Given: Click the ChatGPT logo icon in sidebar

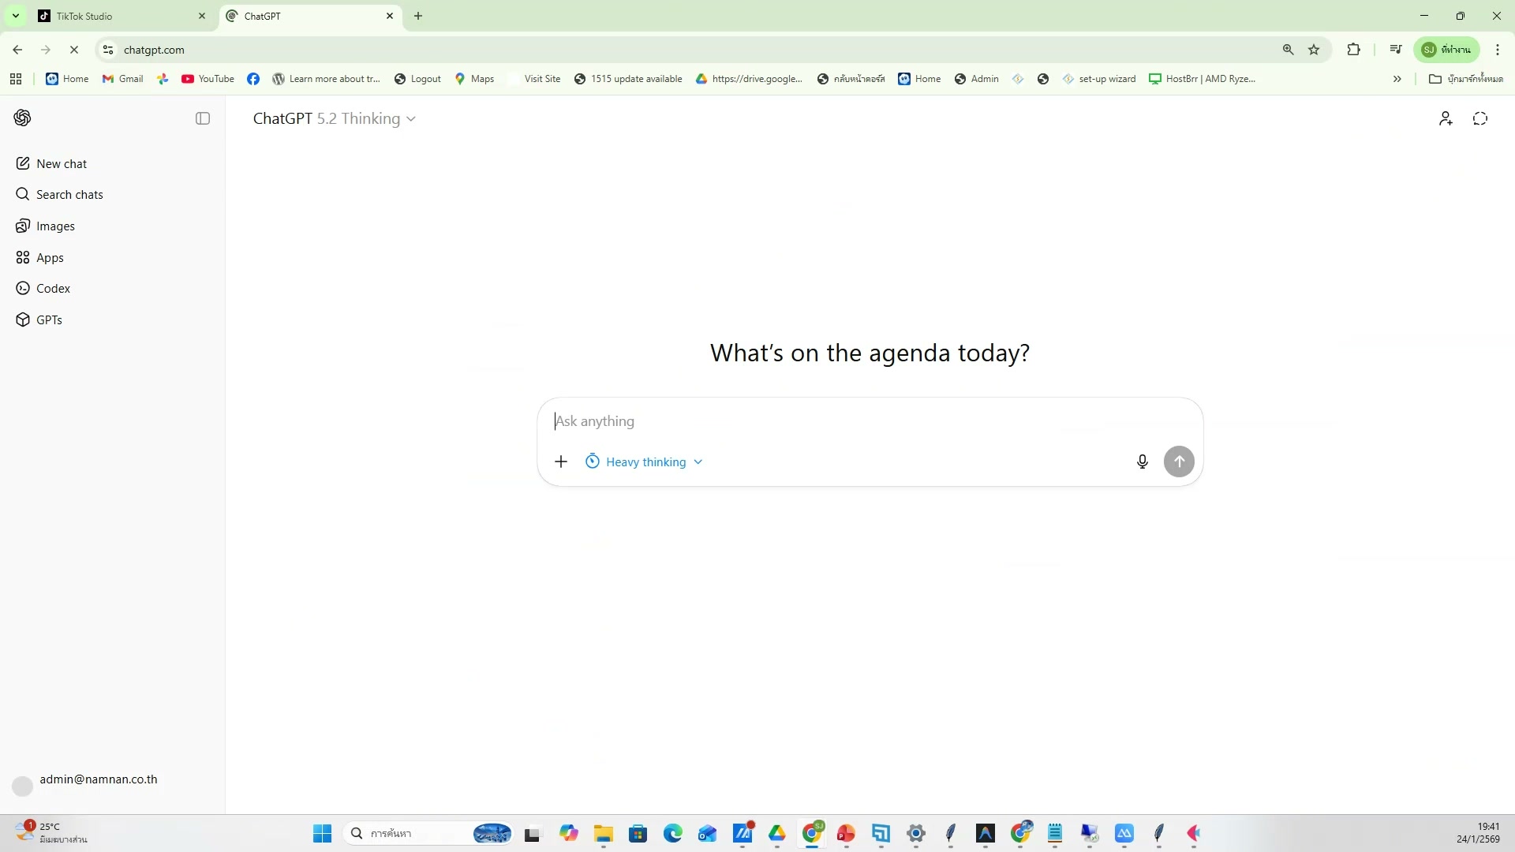Looking at the screenshot, I should click(22, 118).
